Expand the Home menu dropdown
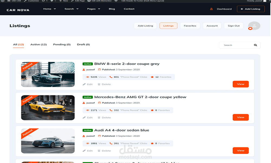This screenshot has height=163, width=271. pos(49,9)
